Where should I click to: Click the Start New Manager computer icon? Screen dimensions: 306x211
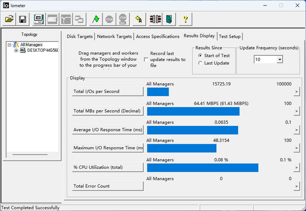click(39, 19)
